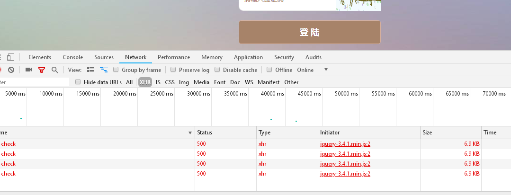Image resolution: width=511 pixels, height=195 pixels.
Task: Click the Name column sort arrow
Action: click(x=190, y=133)
